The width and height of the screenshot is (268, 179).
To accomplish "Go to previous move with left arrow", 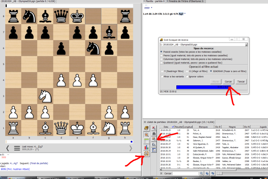I will (7, 148).
